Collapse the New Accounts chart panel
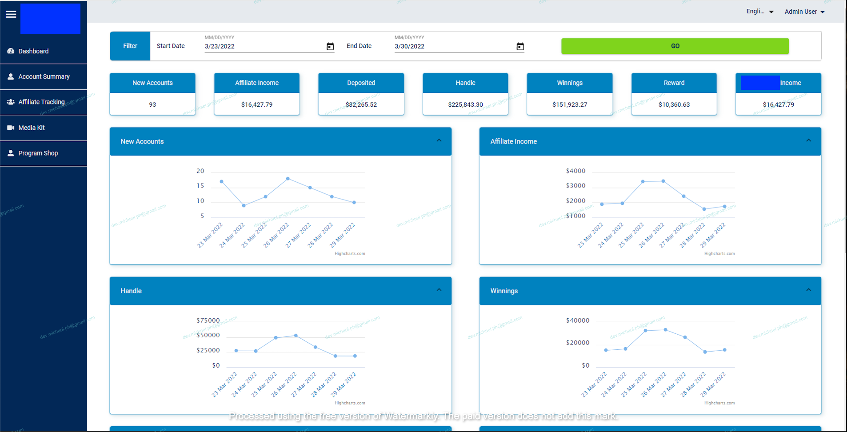The height and width of the screenshot is (432, 847). click(439, 140)
